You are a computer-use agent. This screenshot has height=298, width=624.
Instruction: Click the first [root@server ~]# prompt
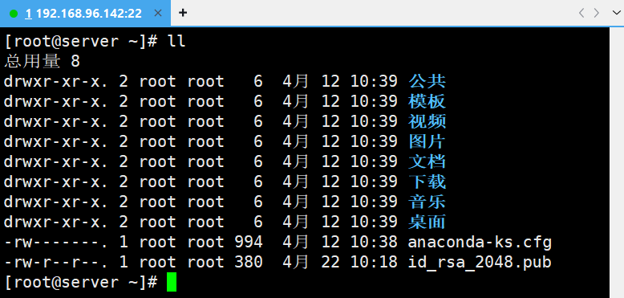81,41
